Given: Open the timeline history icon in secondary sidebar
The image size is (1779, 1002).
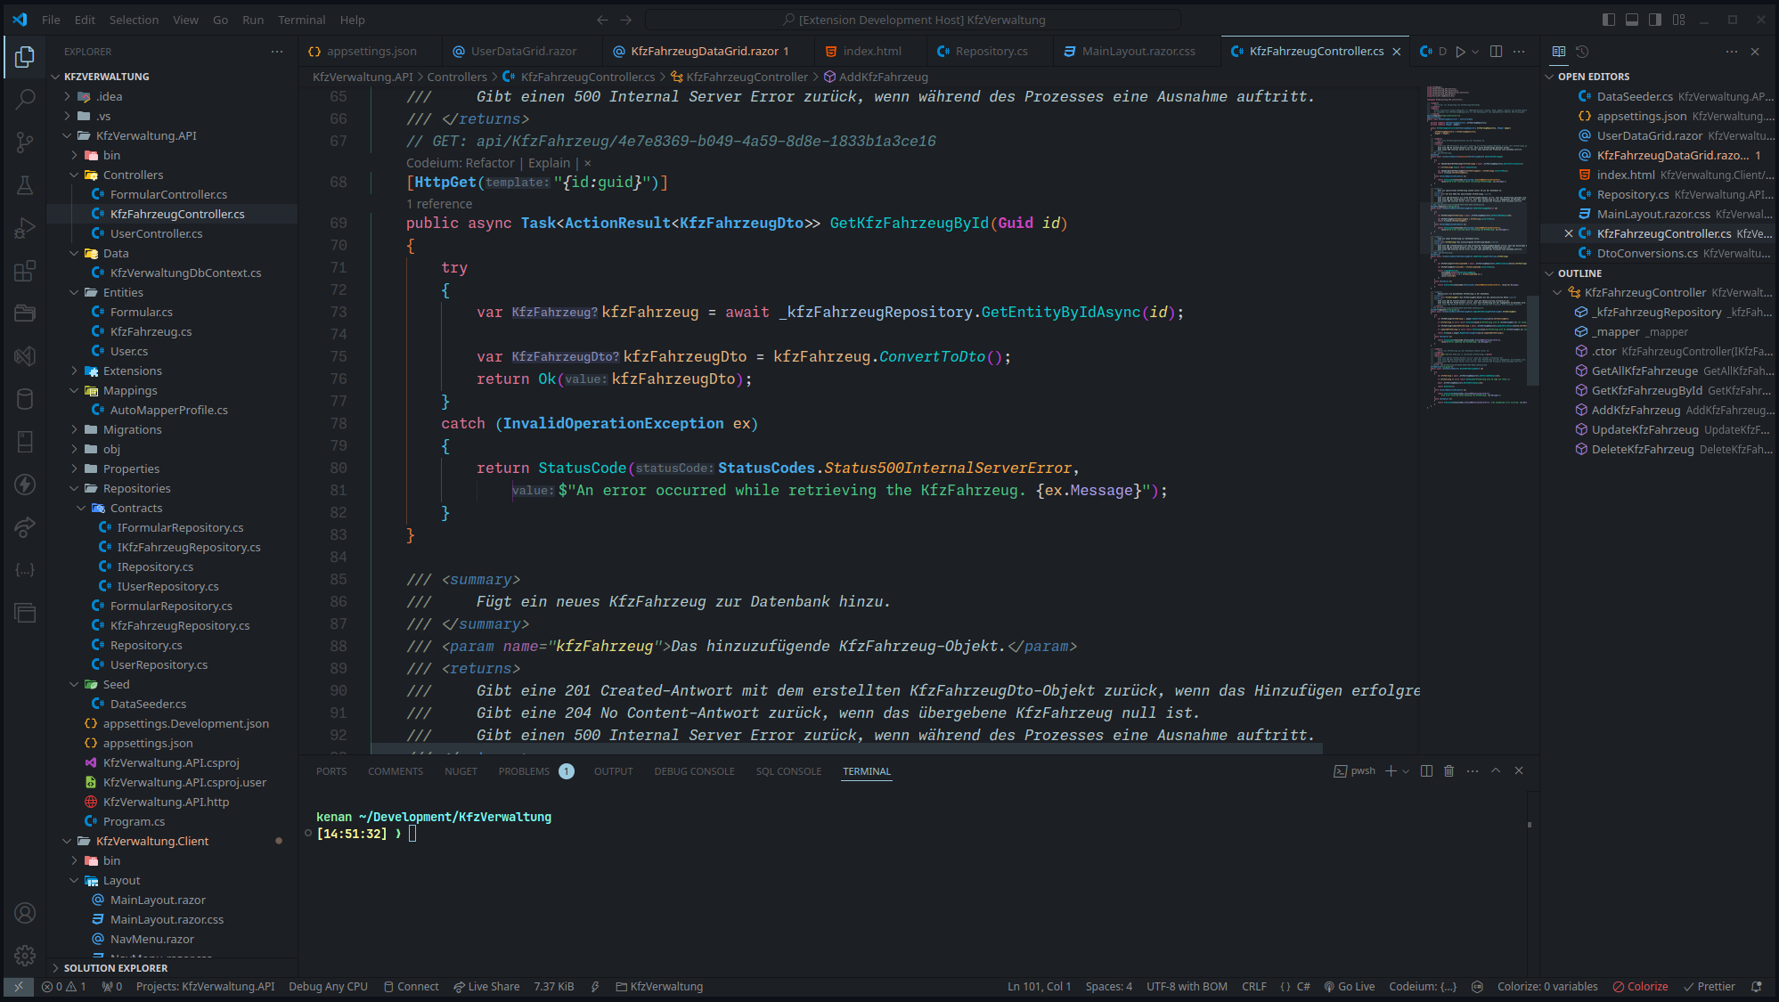Looking at the screenshot, I should pyautogui.click(x=1582, y=52).
